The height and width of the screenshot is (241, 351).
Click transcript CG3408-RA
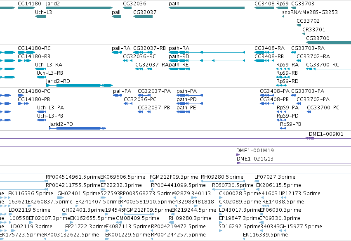[269, 48]
